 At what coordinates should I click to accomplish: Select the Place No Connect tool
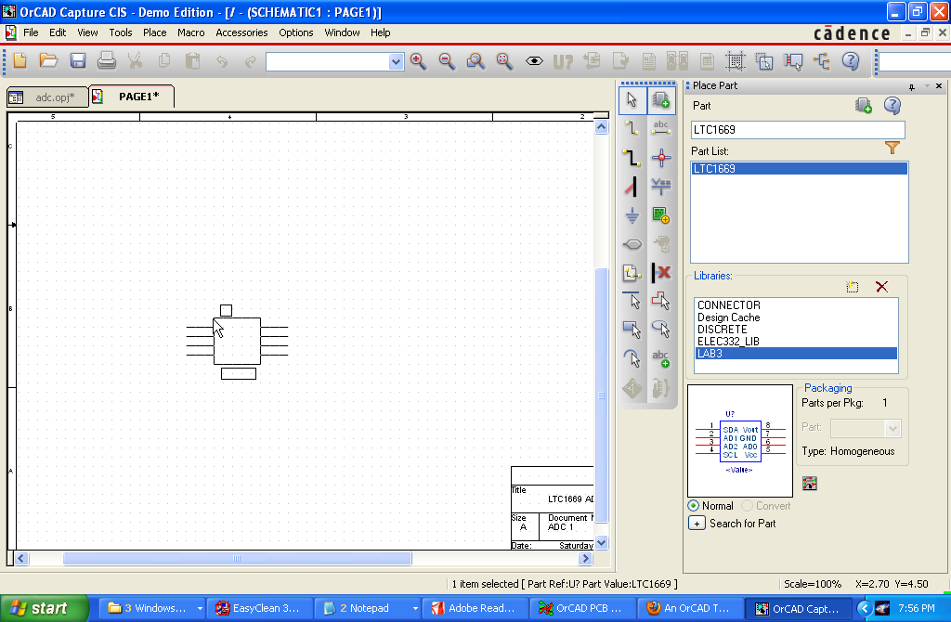(661, 273)
